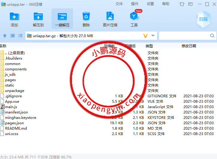
Task: Expand the address path dropdown arrow
Action: 153,36
